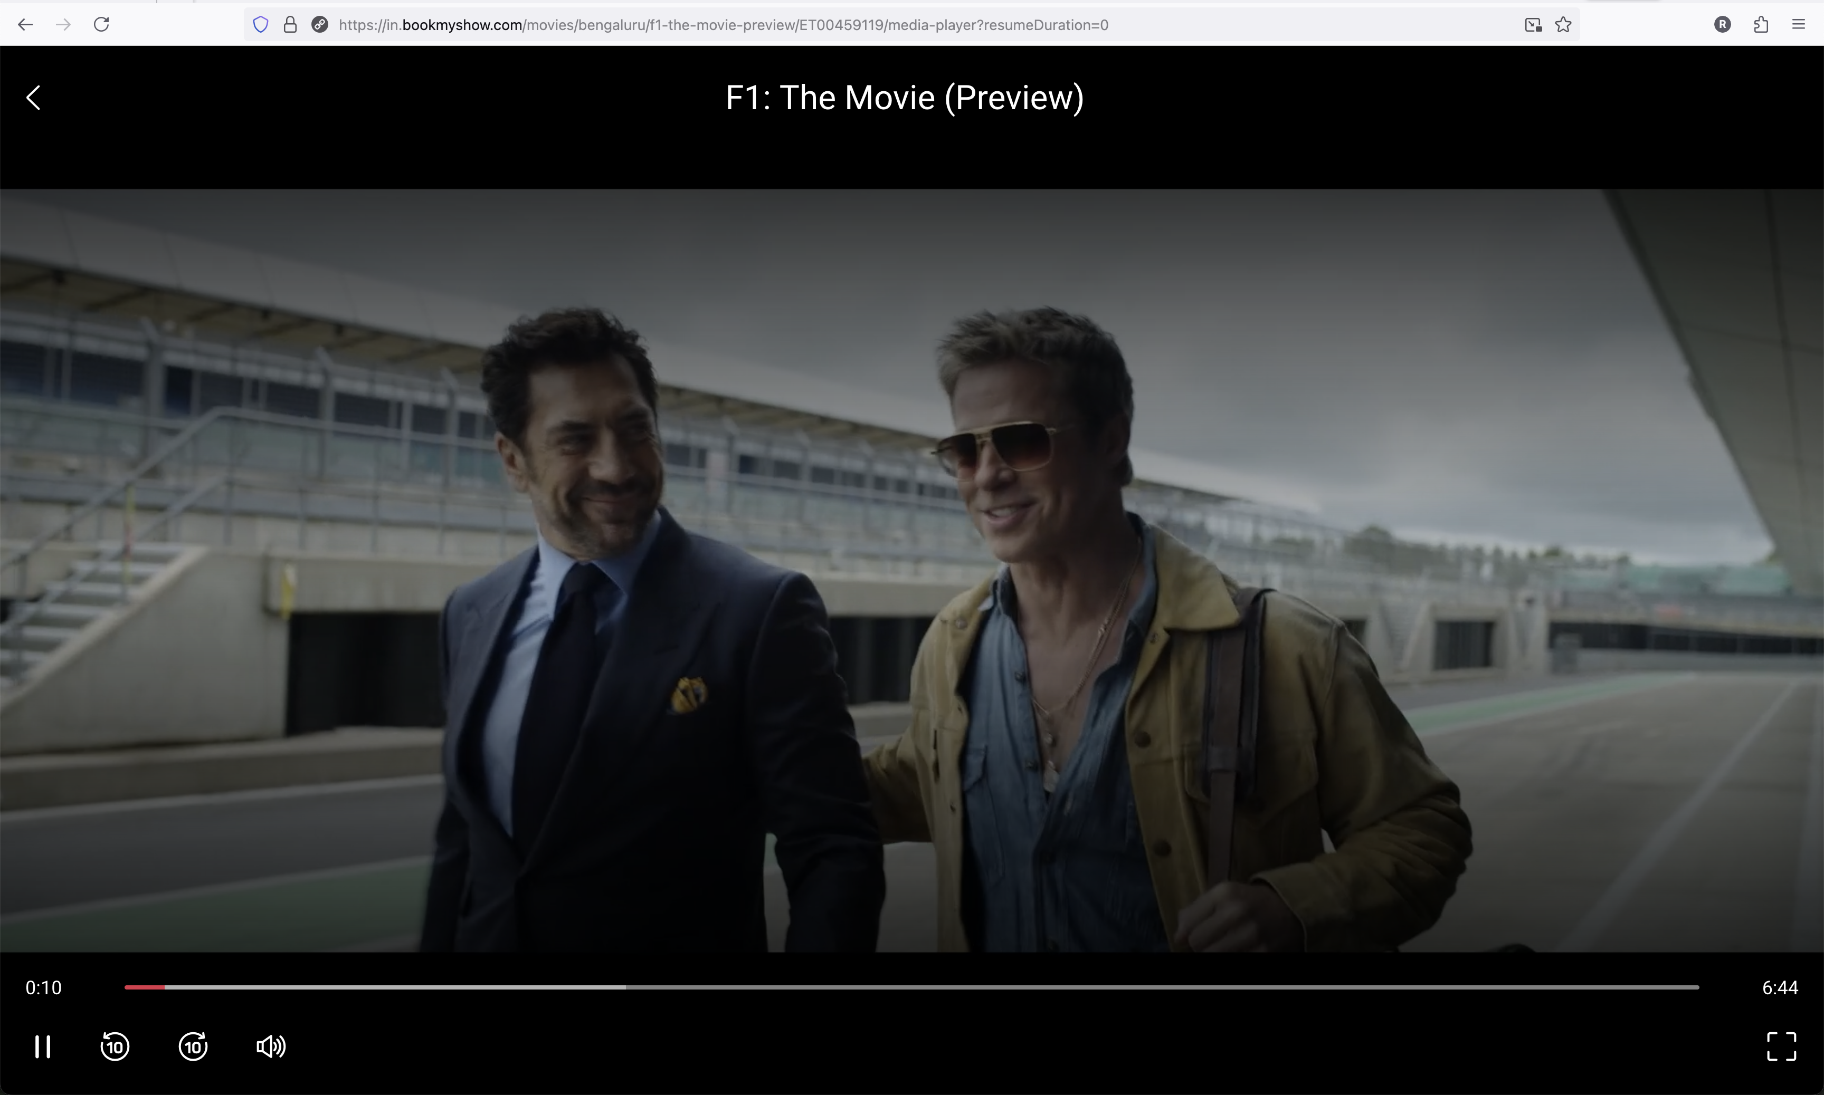The width and height of the screenshot is (1824, 1095).
Task: Pause the video playback
Action: tap(43, 1046)
